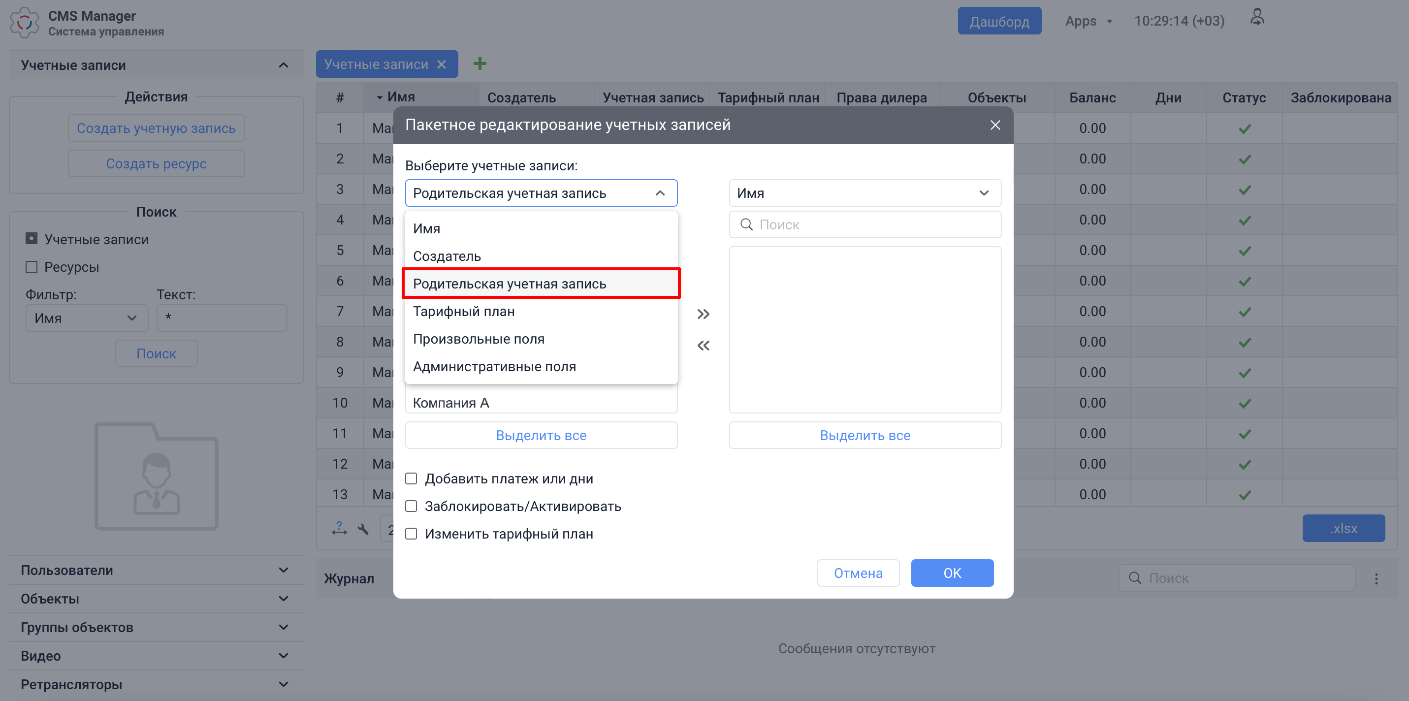Click the double right arrow to move selected accounts
The width and height of the screenshot is (1409, 701).
(x=704, y=314)
